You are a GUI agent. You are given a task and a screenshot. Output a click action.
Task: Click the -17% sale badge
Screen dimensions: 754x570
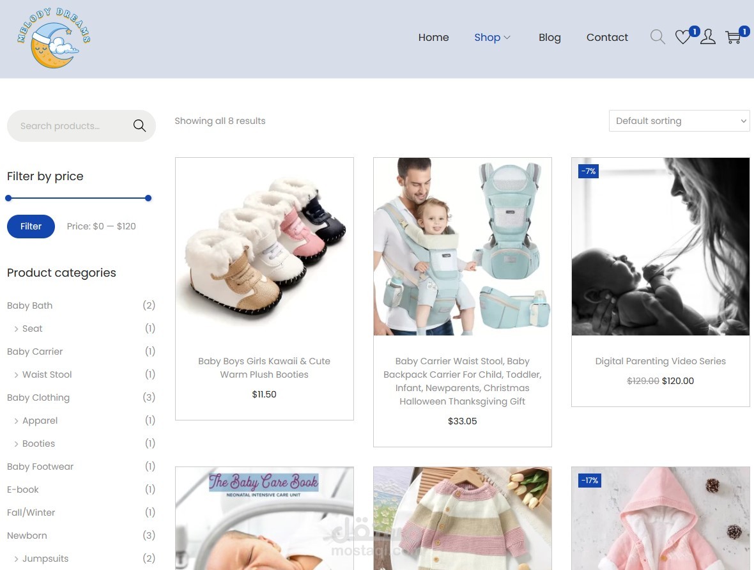coord(590,480)
